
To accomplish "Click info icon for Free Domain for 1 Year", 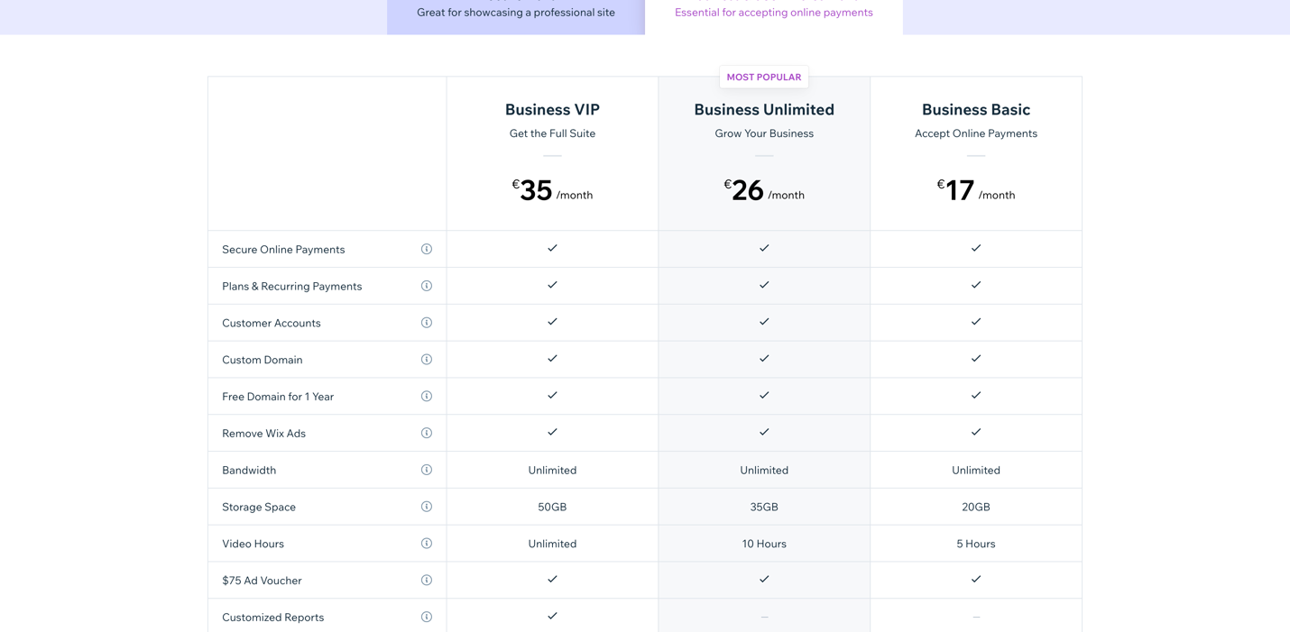I will tap(427, 397).
